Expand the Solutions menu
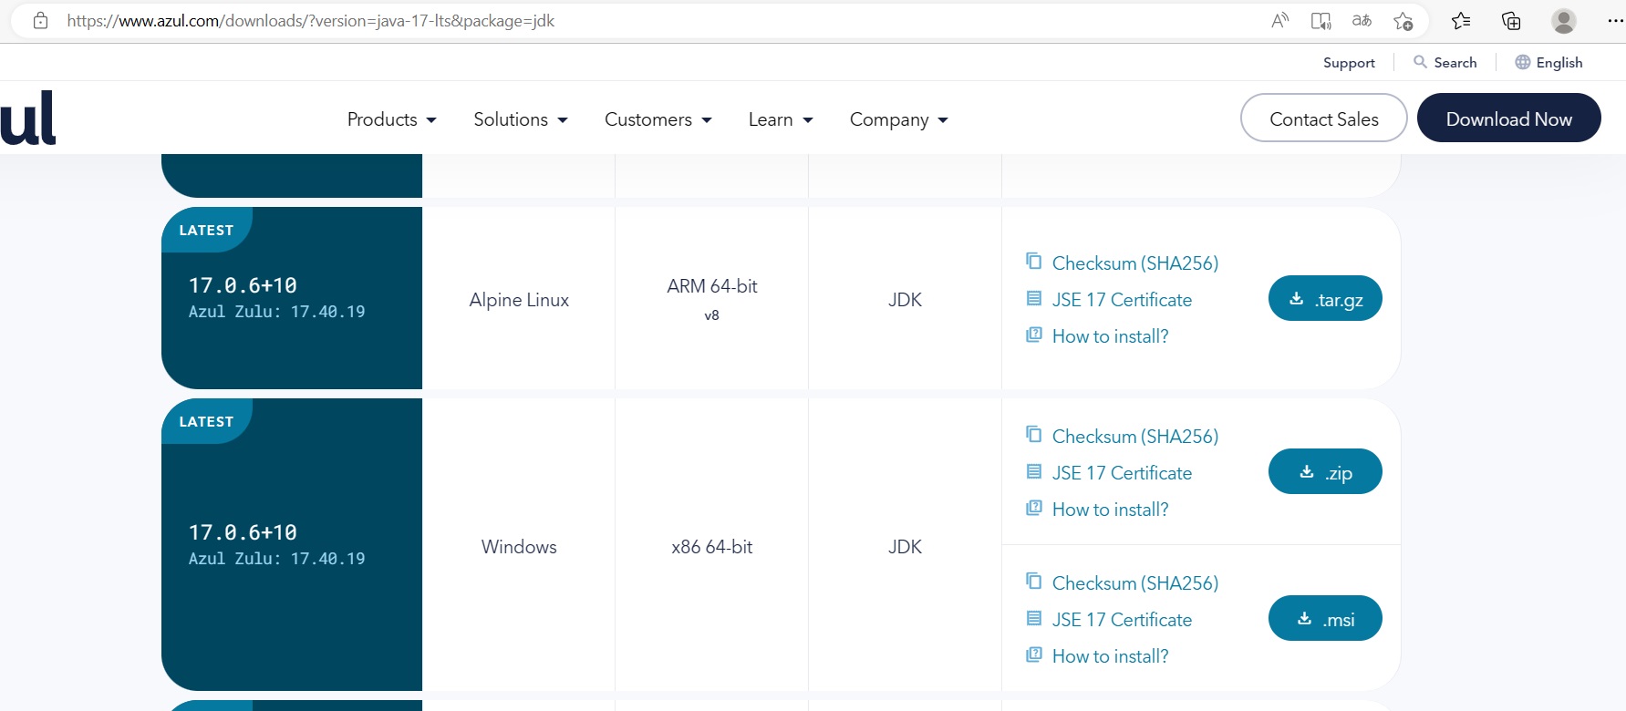Screen dimensions: 1626x711 (521, 119)
